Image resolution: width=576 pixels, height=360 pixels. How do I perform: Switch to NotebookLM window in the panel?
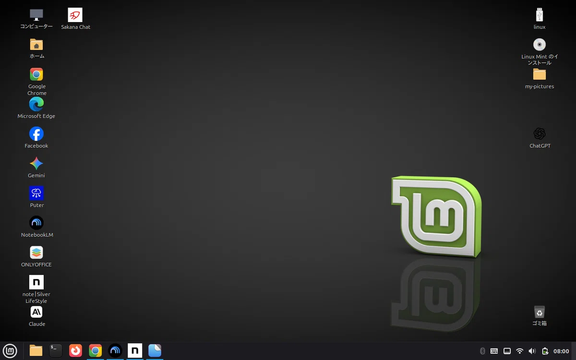(115, 351)
